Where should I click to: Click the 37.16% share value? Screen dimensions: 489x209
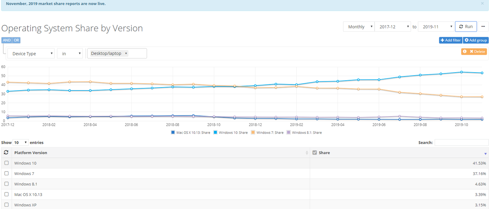pyautogui.click(x=480, y=174)
